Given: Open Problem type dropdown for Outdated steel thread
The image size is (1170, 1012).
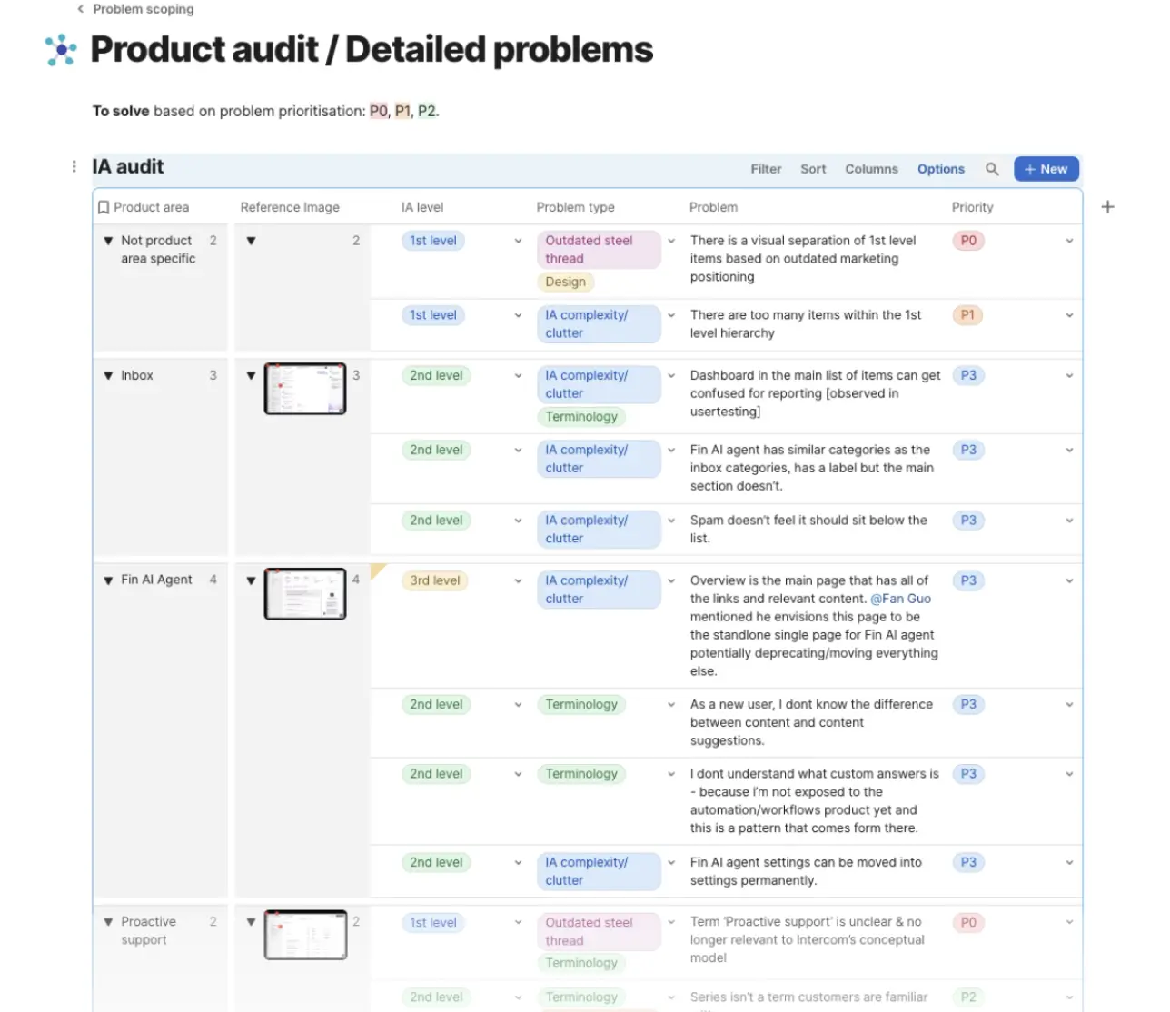Looking at the screenshot, I should coord(671,241).
